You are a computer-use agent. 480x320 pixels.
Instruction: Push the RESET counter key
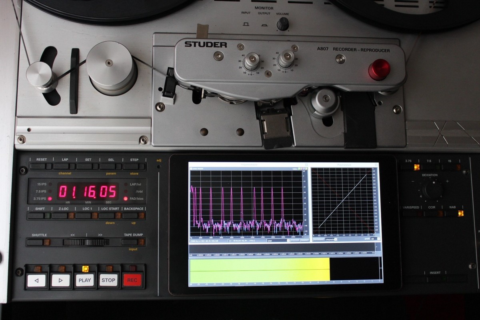click(41, 166)
